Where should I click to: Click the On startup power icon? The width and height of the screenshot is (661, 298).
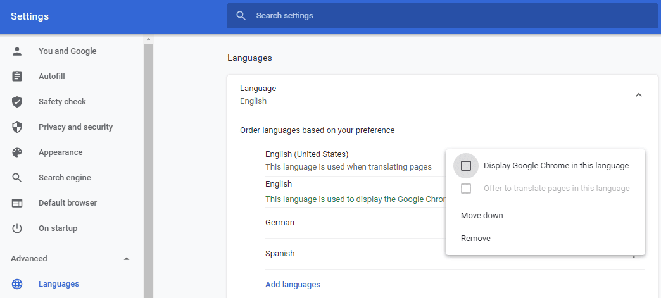[x=17, y=228]
